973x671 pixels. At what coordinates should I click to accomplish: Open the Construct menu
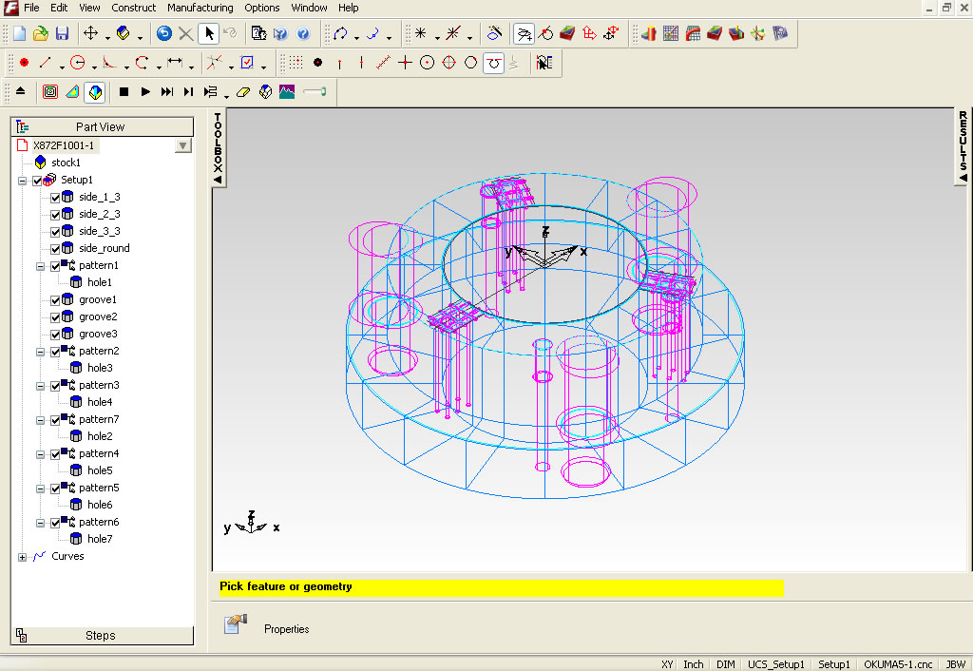click(133, 8)
